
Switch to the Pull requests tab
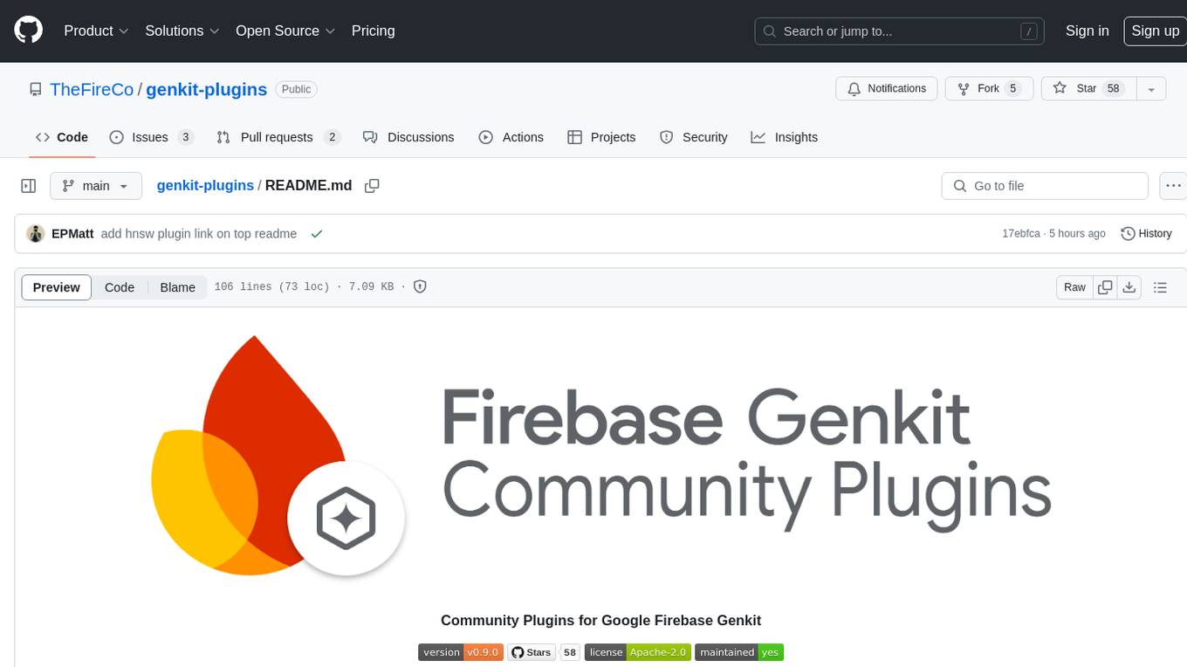tap(278, 137)
